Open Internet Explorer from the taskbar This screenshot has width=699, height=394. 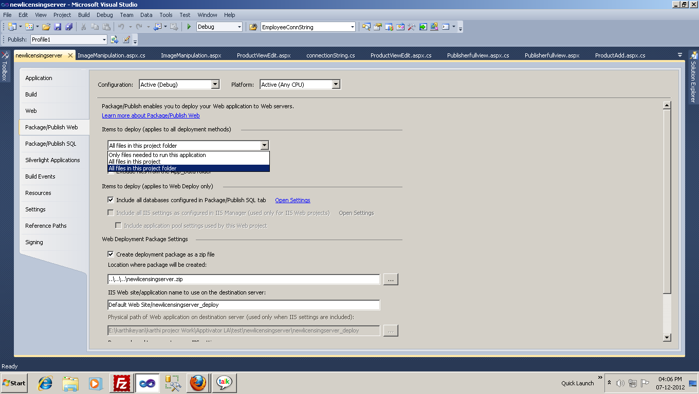(46, 383)
